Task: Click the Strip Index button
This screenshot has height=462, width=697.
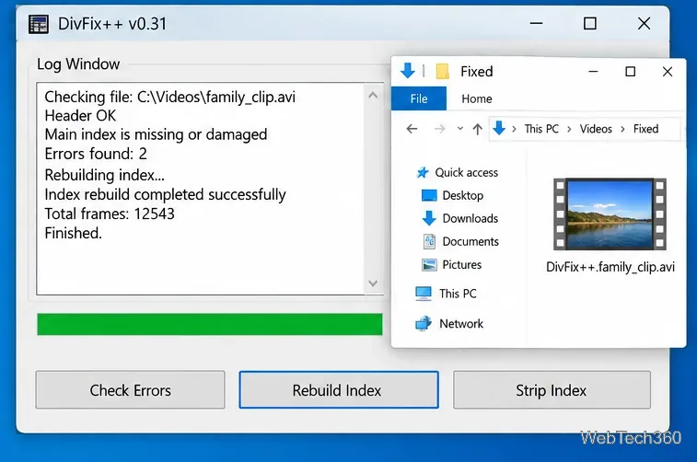Action: pyautogui.click(x=552, y=390)
